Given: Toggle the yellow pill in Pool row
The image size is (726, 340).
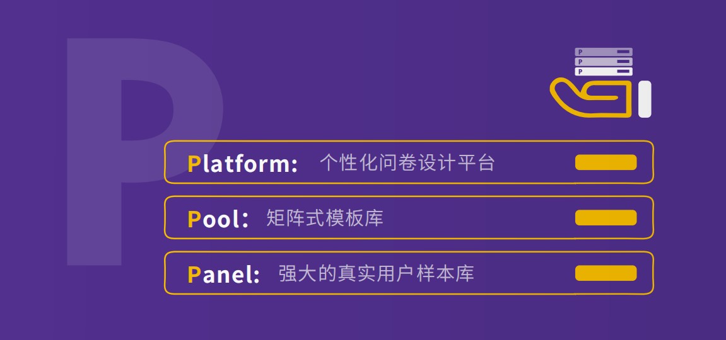Looking at the screenshot, I should (x=606, y=218).
